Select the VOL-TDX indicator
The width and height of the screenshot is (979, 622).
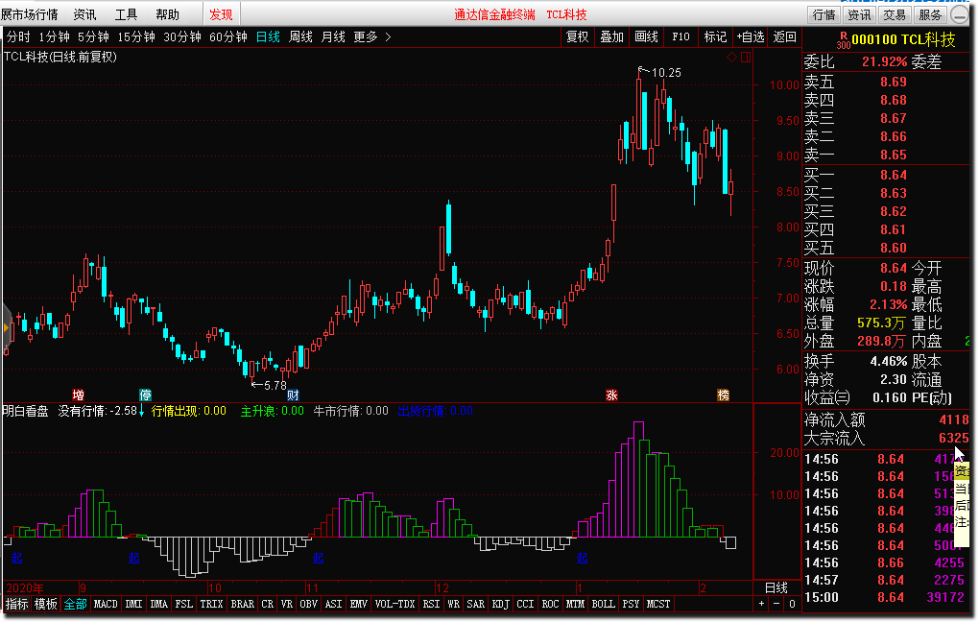tap(394, 604)
